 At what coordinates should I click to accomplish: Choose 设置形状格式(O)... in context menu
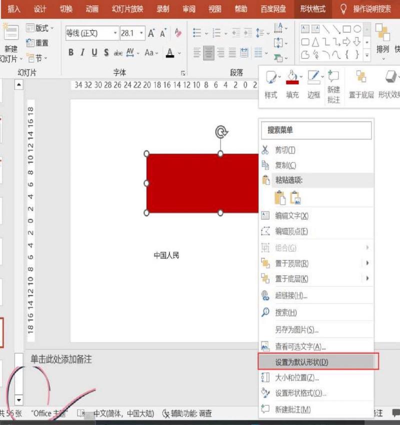click(x=316, y=393)
